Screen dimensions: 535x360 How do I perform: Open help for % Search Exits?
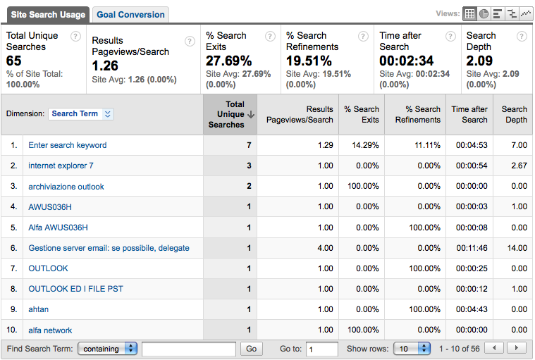click(x=270, y=36)
